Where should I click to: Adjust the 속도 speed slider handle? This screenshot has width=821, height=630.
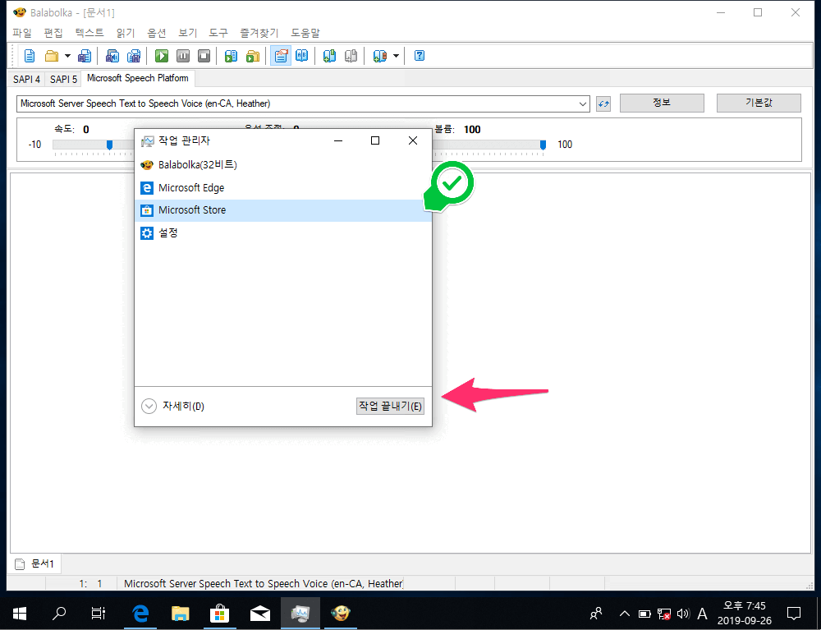pyautogui.click(x=109, y=145)
